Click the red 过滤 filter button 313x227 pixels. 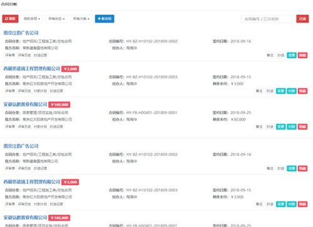pyautogui.click(x=302, y=19)
